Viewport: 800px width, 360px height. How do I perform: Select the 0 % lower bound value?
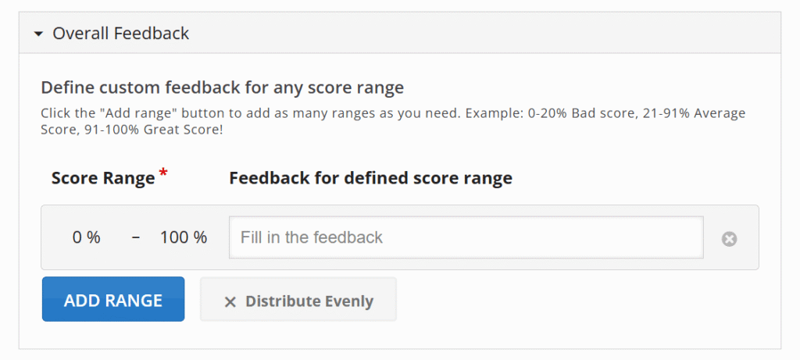(x=87, y=237)
